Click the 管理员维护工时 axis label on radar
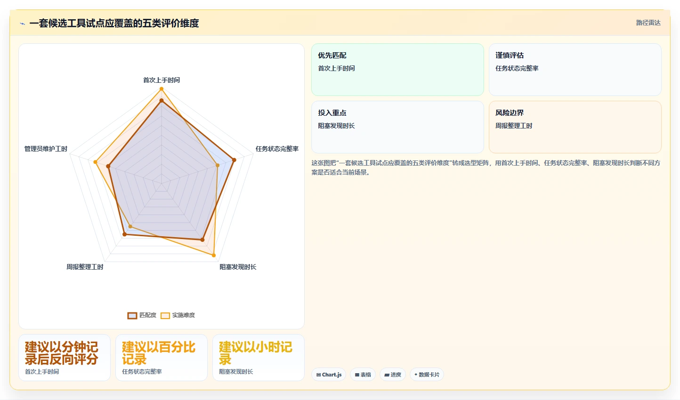Image resolution: width=680 pixels, height=400 pixels. (x=46, y=149)
